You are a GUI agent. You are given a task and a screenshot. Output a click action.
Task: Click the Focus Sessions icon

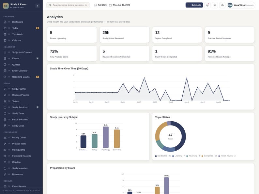pyautogui.click(x=5, y=120)
